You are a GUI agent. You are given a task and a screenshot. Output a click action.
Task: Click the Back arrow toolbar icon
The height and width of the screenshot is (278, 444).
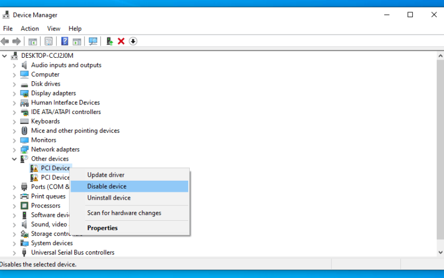(5, 41)
